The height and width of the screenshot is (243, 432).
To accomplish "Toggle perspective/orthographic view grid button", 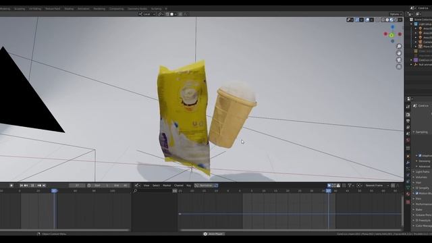I will coord(399,67).
